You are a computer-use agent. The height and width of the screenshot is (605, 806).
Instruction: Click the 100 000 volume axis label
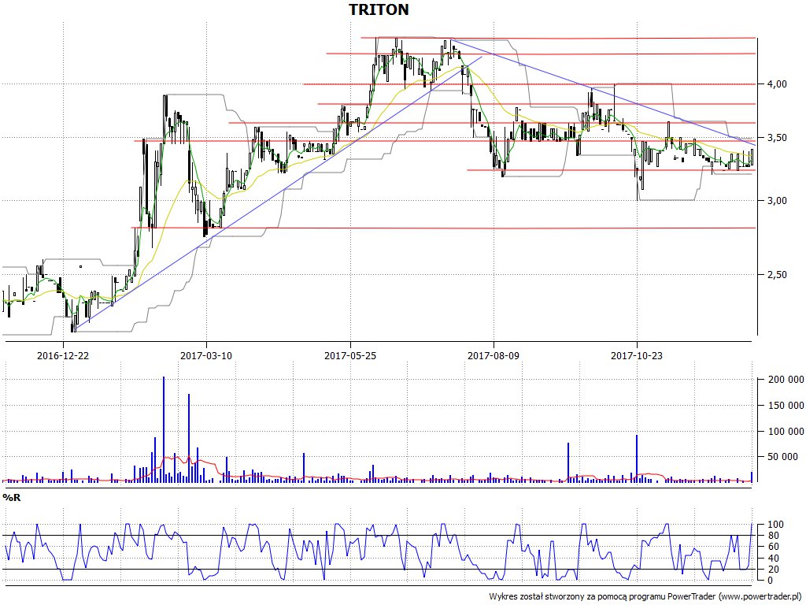click(786, 431)
